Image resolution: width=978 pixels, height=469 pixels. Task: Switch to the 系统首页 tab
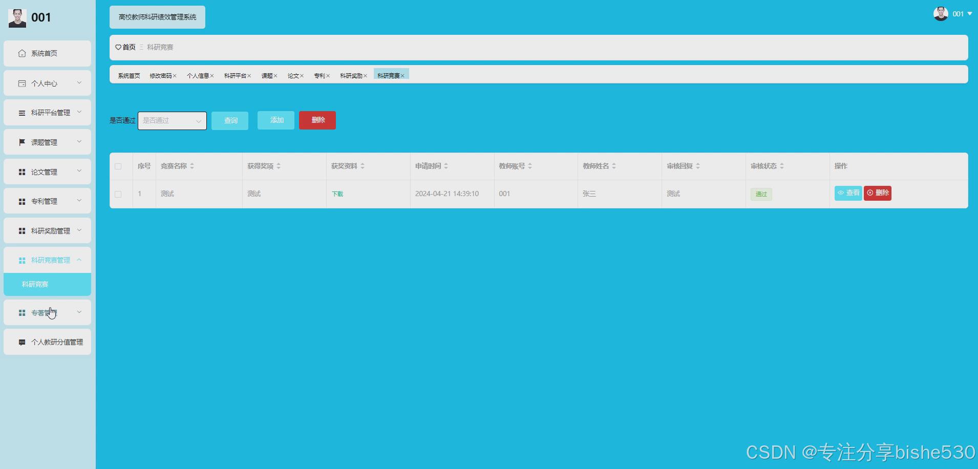click(x=129, y=76)
